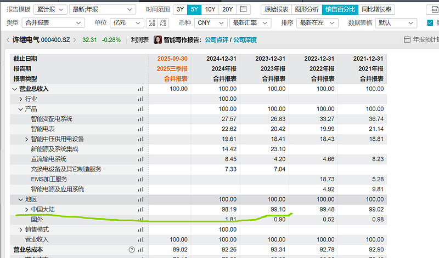Open bar chart icon for 智能电表 row
This screenshot has height=258, width=439.
140,129
